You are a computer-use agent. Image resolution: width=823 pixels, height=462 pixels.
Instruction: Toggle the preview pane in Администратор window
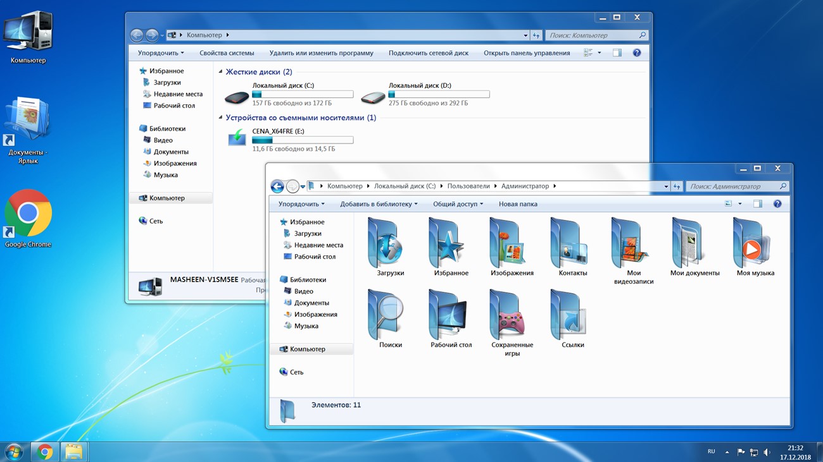(x=758, y=204)
